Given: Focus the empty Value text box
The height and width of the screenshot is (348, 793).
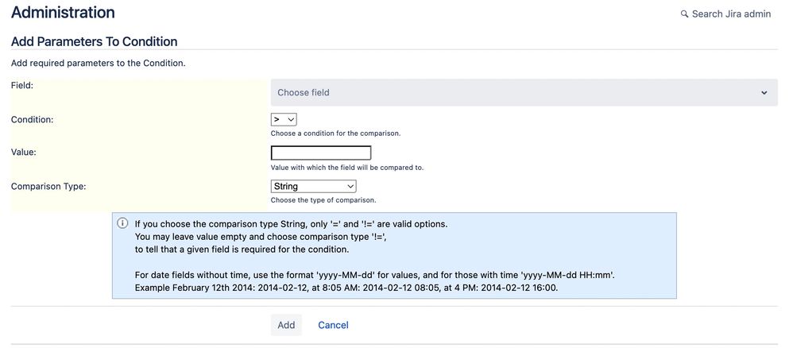Looking at the screenshot, I should pyautogui.click(x=321, y=153).
